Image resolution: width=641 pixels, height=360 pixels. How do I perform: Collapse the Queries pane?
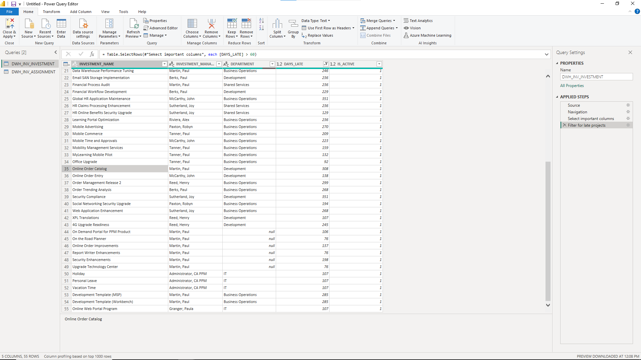click(x=56, y=52)
